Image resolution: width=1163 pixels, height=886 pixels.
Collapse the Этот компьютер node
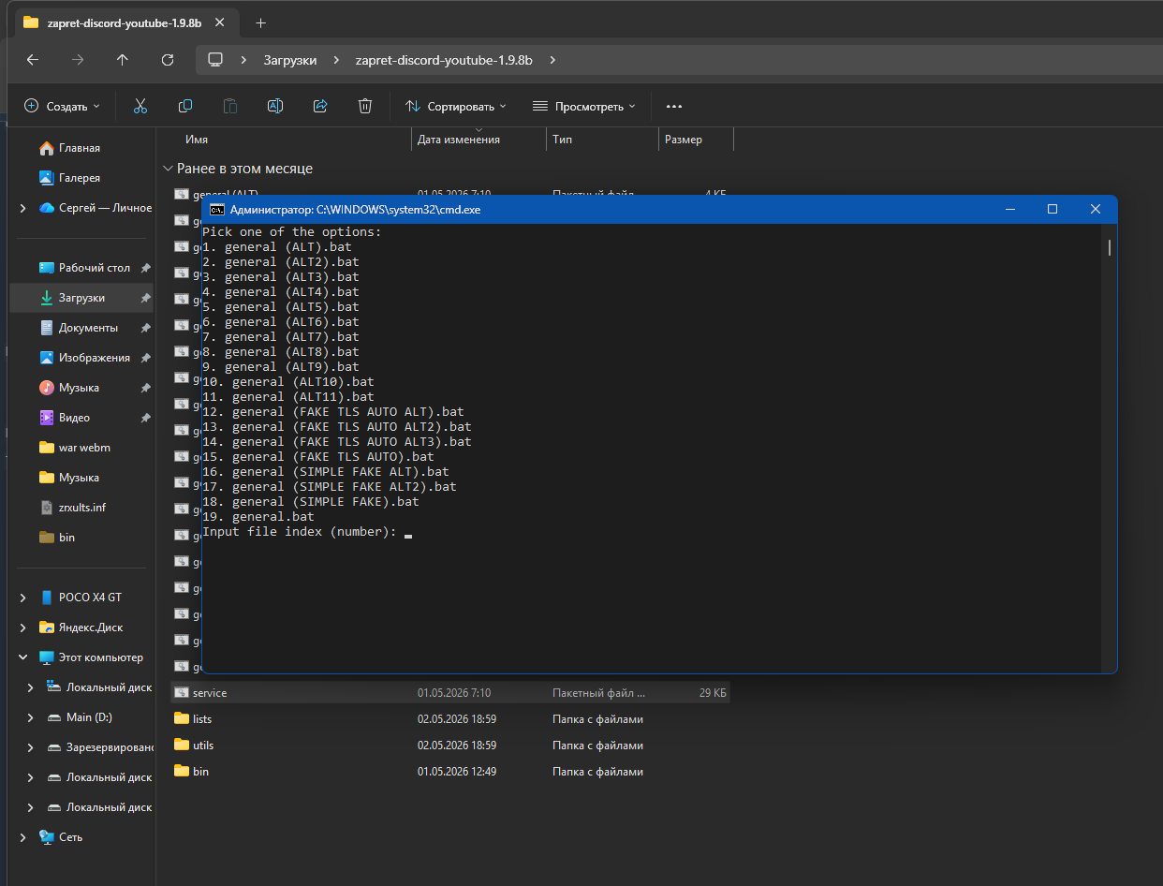point(22,657)
